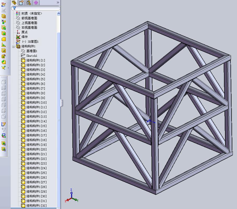Screen dimensions: 237x209
Task: Select body 结构构件1[8]
Action: click(x=36, y=93)
